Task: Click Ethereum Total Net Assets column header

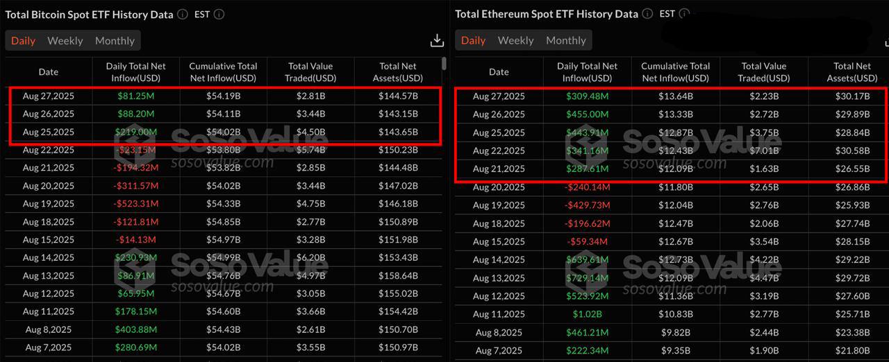Action: click(x=852, y=71)
